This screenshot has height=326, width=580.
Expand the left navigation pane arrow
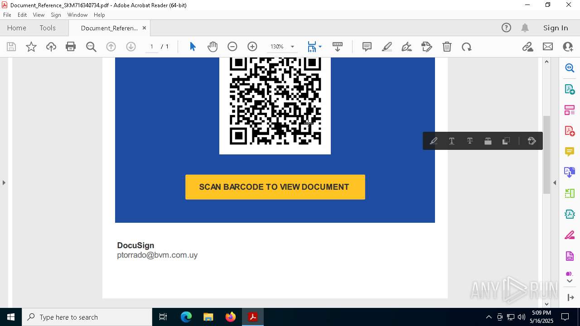tap(4, 182)
